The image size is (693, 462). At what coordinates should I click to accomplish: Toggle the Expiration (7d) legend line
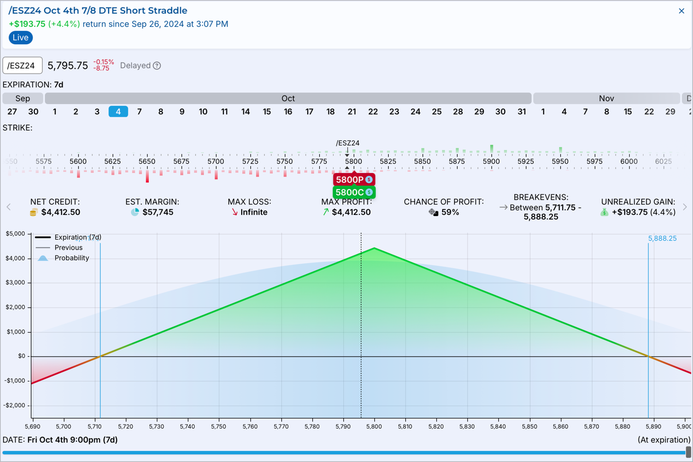[69, 237]
